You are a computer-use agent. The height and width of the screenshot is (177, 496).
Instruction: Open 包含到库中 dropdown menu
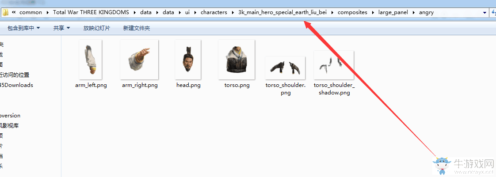click(x=24, y=28)
